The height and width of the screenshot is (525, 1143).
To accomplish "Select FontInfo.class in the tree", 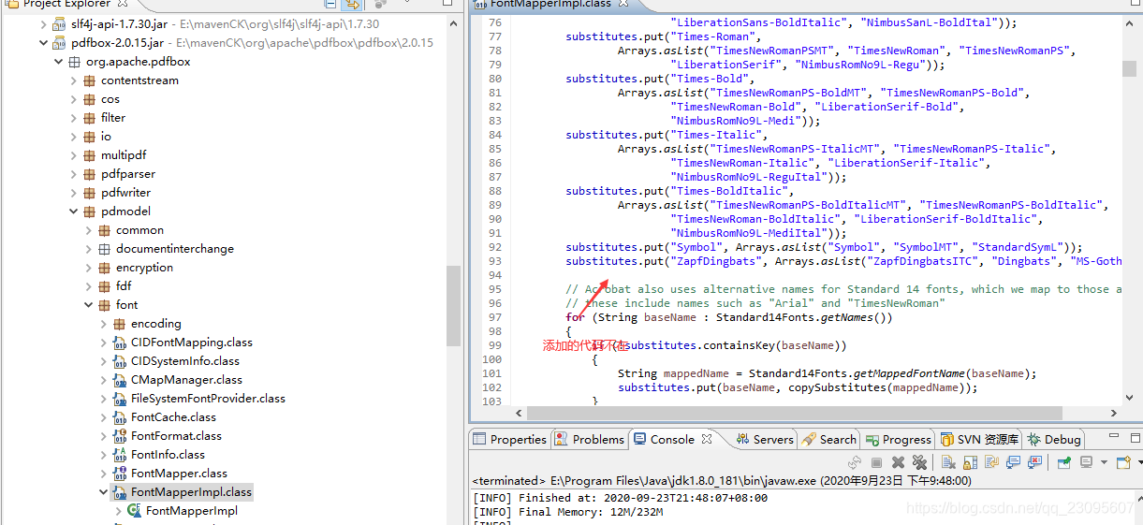I will [x=168, y=455].
